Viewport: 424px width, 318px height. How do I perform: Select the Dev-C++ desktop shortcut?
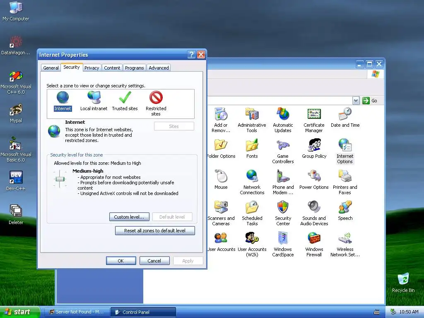[x=16, y=181]
